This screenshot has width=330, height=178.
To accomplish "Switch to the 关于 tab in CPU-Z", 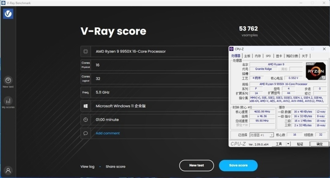I will [305, 56].
